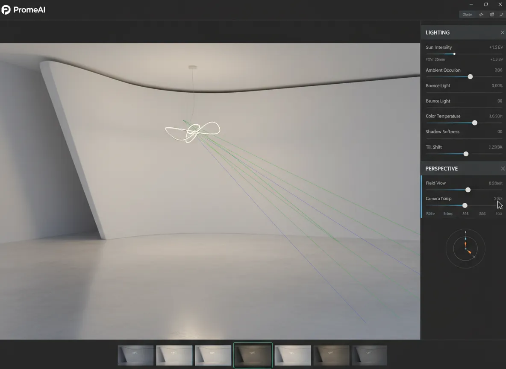Select the first render thumbnail
Viewport: 506px width, 369px height.
click(135, 355)
